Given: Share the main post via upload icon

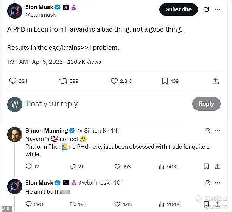Looking at the screenshot, I should pos(216,81).
